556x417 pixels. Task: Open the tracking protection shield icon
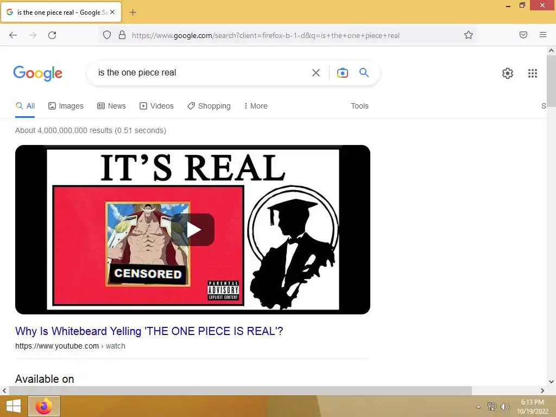tap(107, 35)
